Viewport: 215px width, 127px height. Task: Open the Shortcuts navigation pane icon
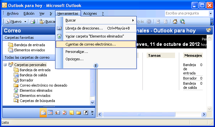pos(86,113)
